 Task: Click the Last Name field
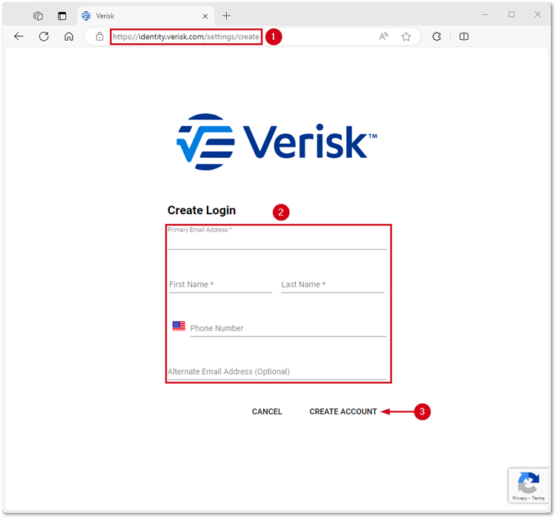(x=333, y=285)
